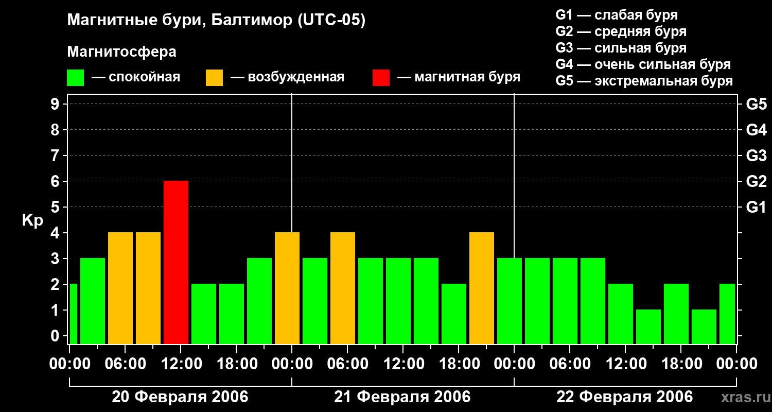Select orange bar after 18:00 on 21 February
This screenshot has height=412, width=772.
pos(482,288)
